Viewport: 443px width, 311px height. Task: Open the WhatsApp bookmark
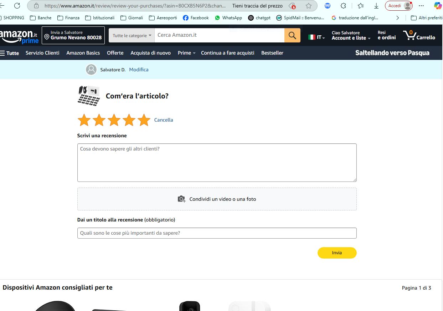pyautogui.click(x=228, y=18)
